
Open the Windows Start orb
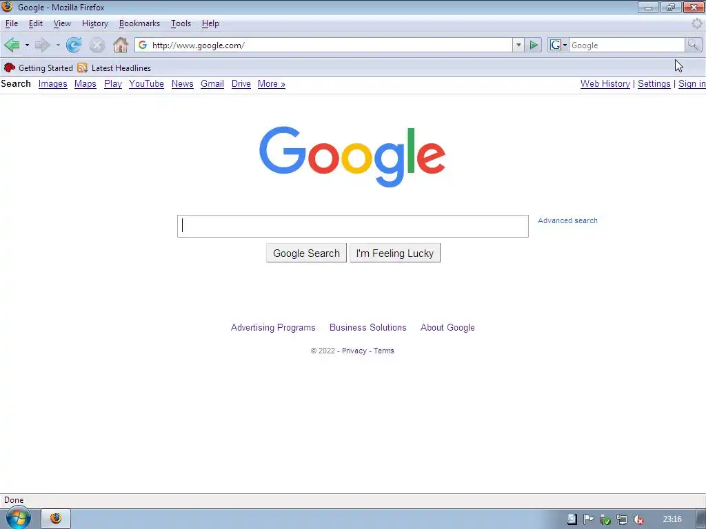tap(19, 519)
